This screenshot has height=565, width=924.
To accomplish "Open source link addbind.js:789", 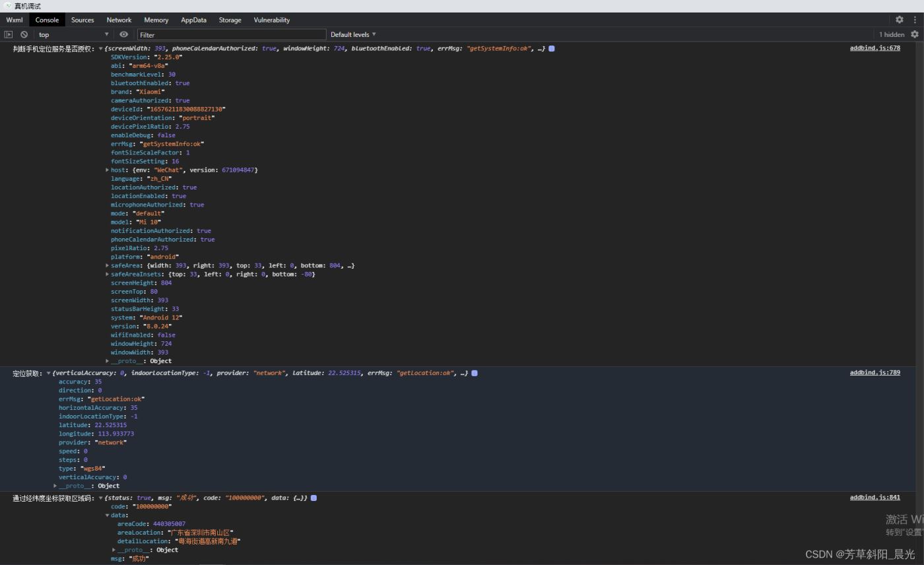I will pos(874,372).
